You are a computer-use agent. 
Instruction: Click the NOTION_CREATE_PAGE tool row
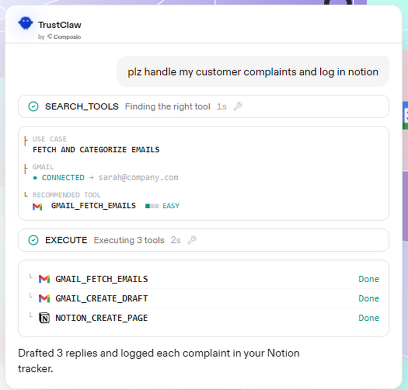(x=204, y=318)
